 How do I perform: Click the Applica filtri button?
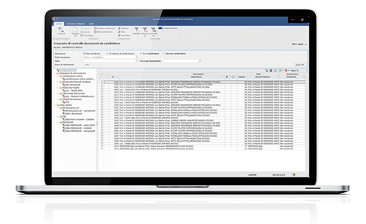300,65
